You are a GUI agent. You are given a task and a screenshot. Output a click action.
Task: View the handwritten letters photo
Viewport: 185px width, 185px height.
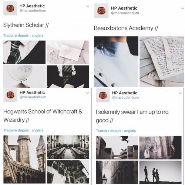(x=162, y=61)
